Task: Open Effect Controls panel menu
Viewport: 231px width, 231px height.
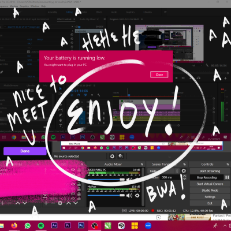Action: pos(74,19)
